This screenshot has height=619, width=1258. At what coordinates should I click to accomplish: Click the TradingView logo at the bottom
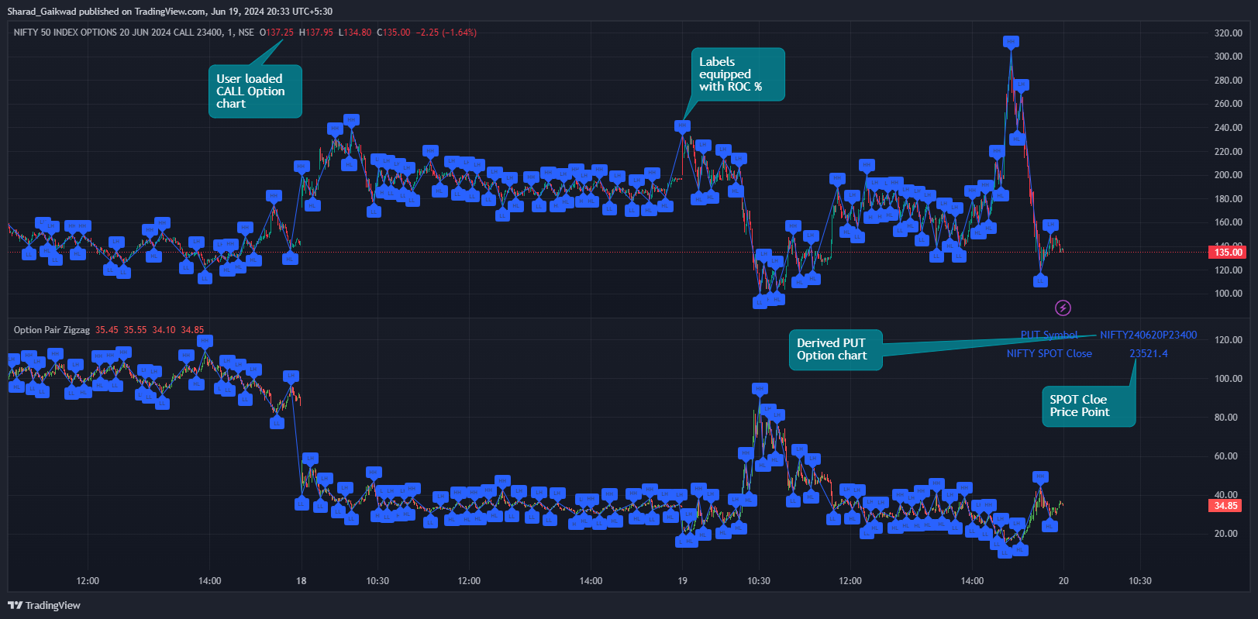tap(44, 605)
